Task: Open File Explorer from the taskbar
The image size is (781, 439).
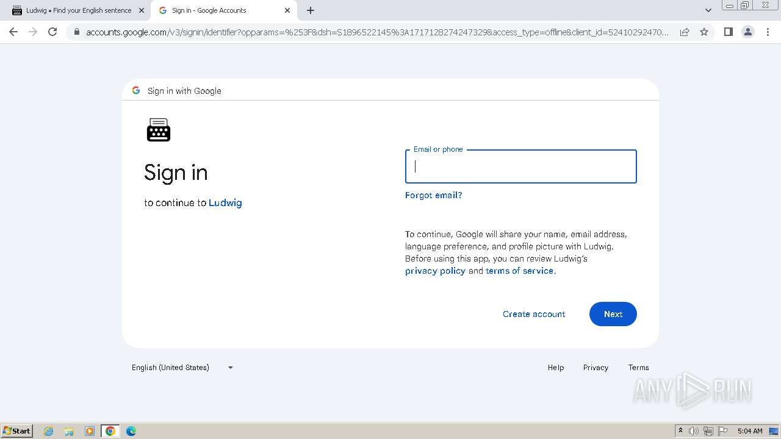Action: [69, 431]
